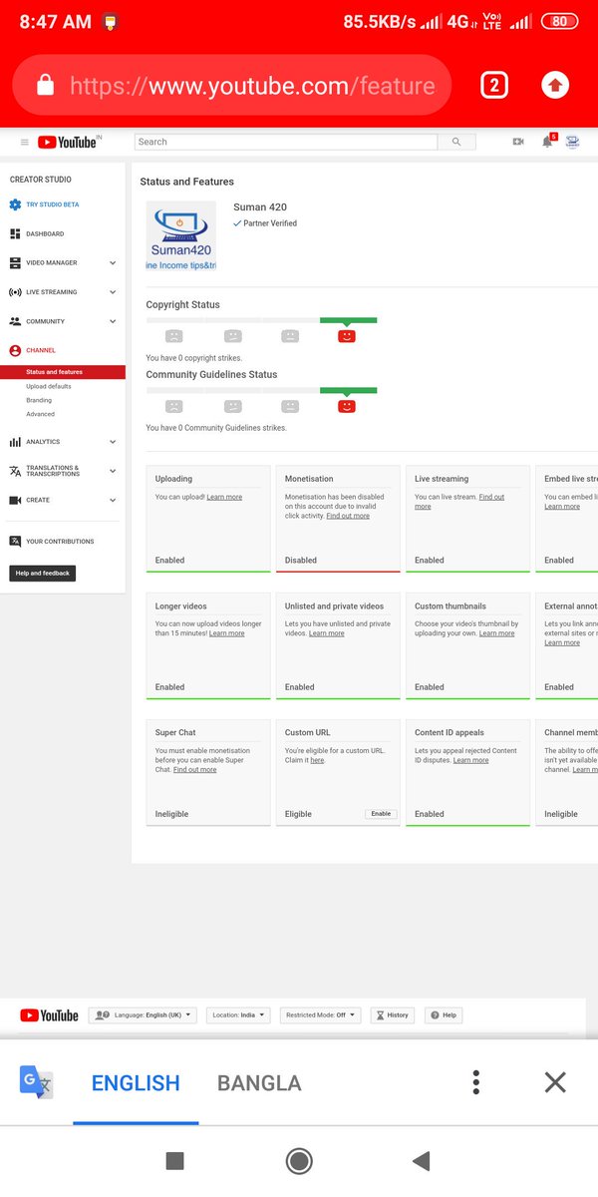Click the Video Manager icon
Screen dimensions: 598x1197
(15, 263)
